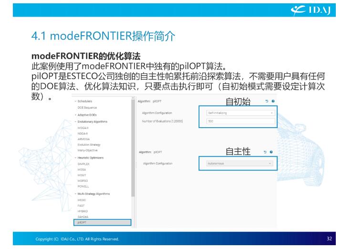Viewport: 342px width, 249px height.
Task: Click the scrollbar up arrow of the tree
Action: coord(133,98)
